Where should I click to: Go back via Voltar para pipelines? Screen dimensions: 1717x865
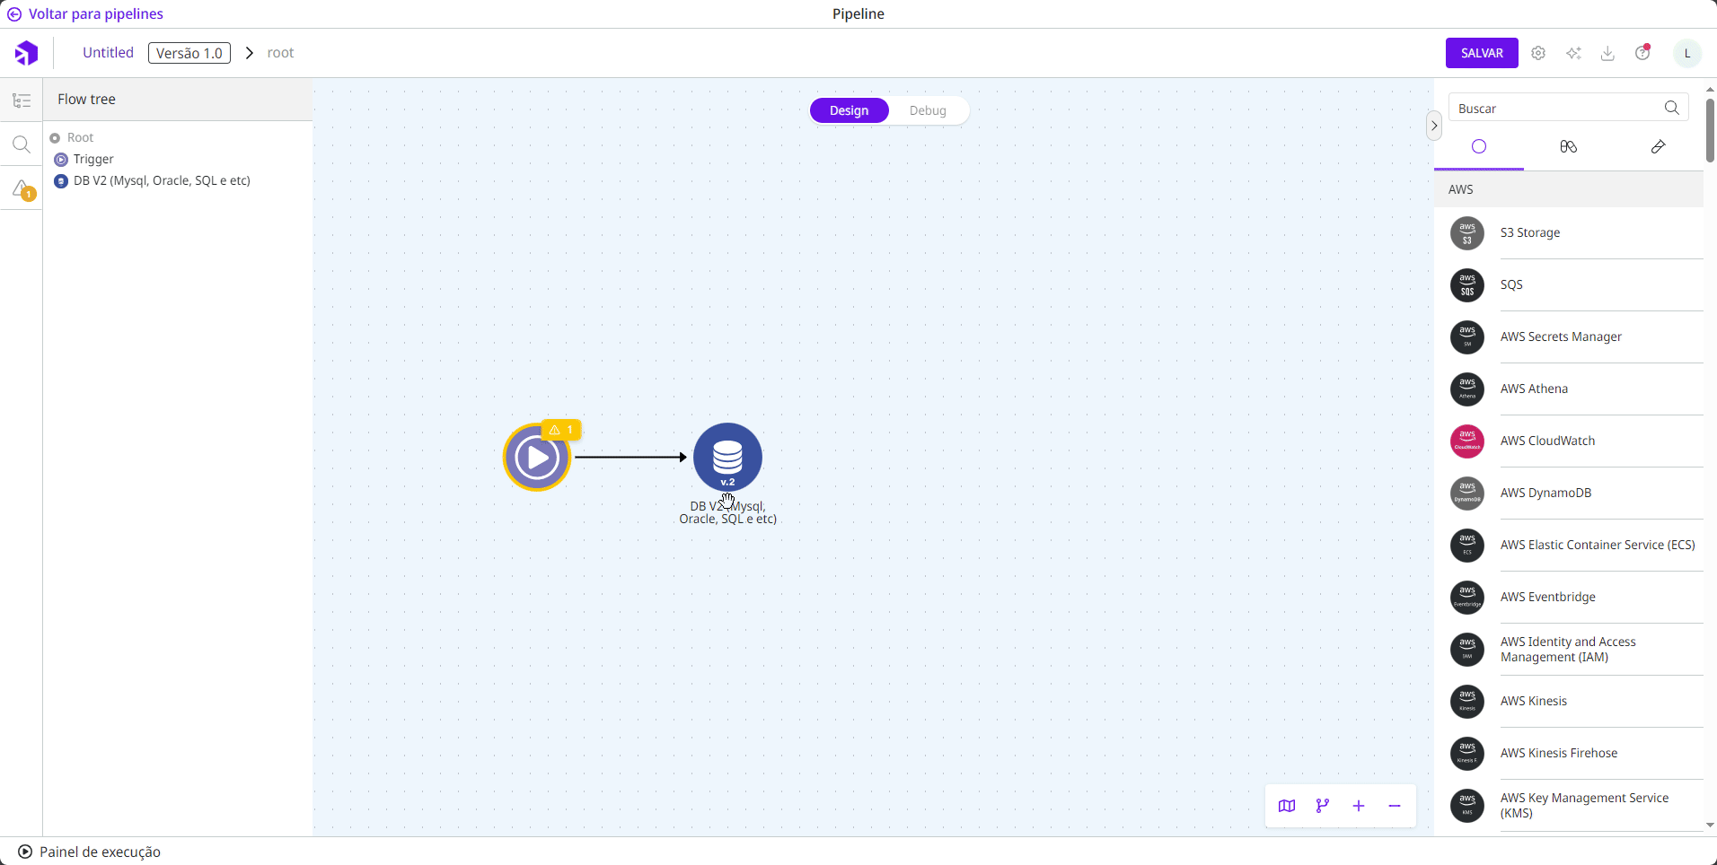(x=86, y=14)
